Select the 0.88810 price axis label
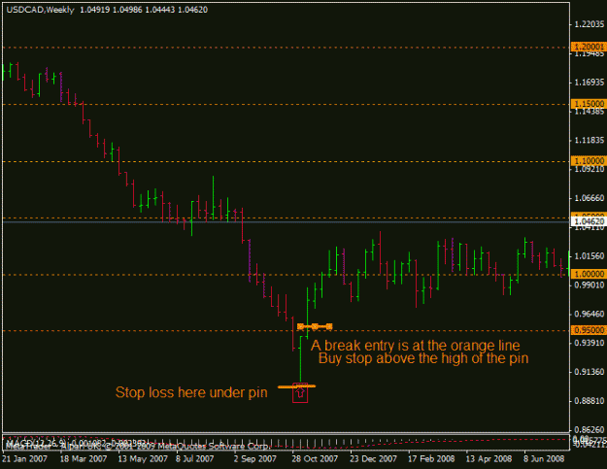Screen dimensions: 607x469 (589, 401)
